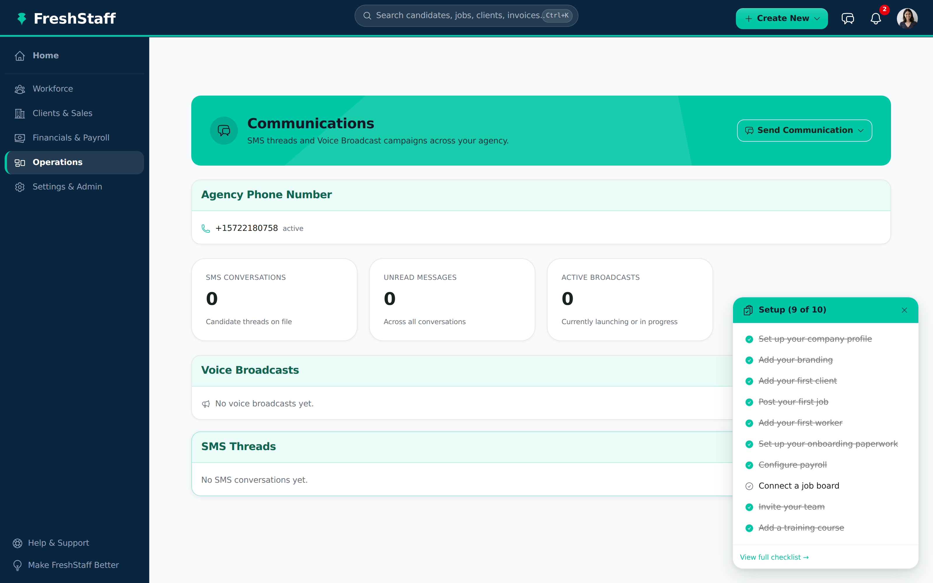933x583 pixels.
Task: Toggle check for 'Set up your onboarding paperwork'
Action: pos(749,444)
